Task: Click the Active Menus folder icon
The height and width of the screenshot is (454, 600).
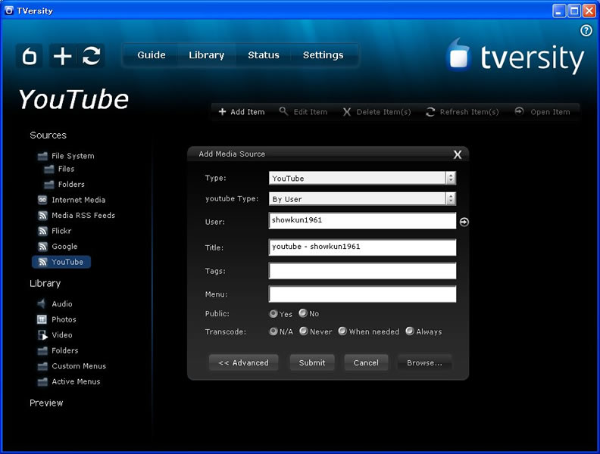Action: click(42, 382)
